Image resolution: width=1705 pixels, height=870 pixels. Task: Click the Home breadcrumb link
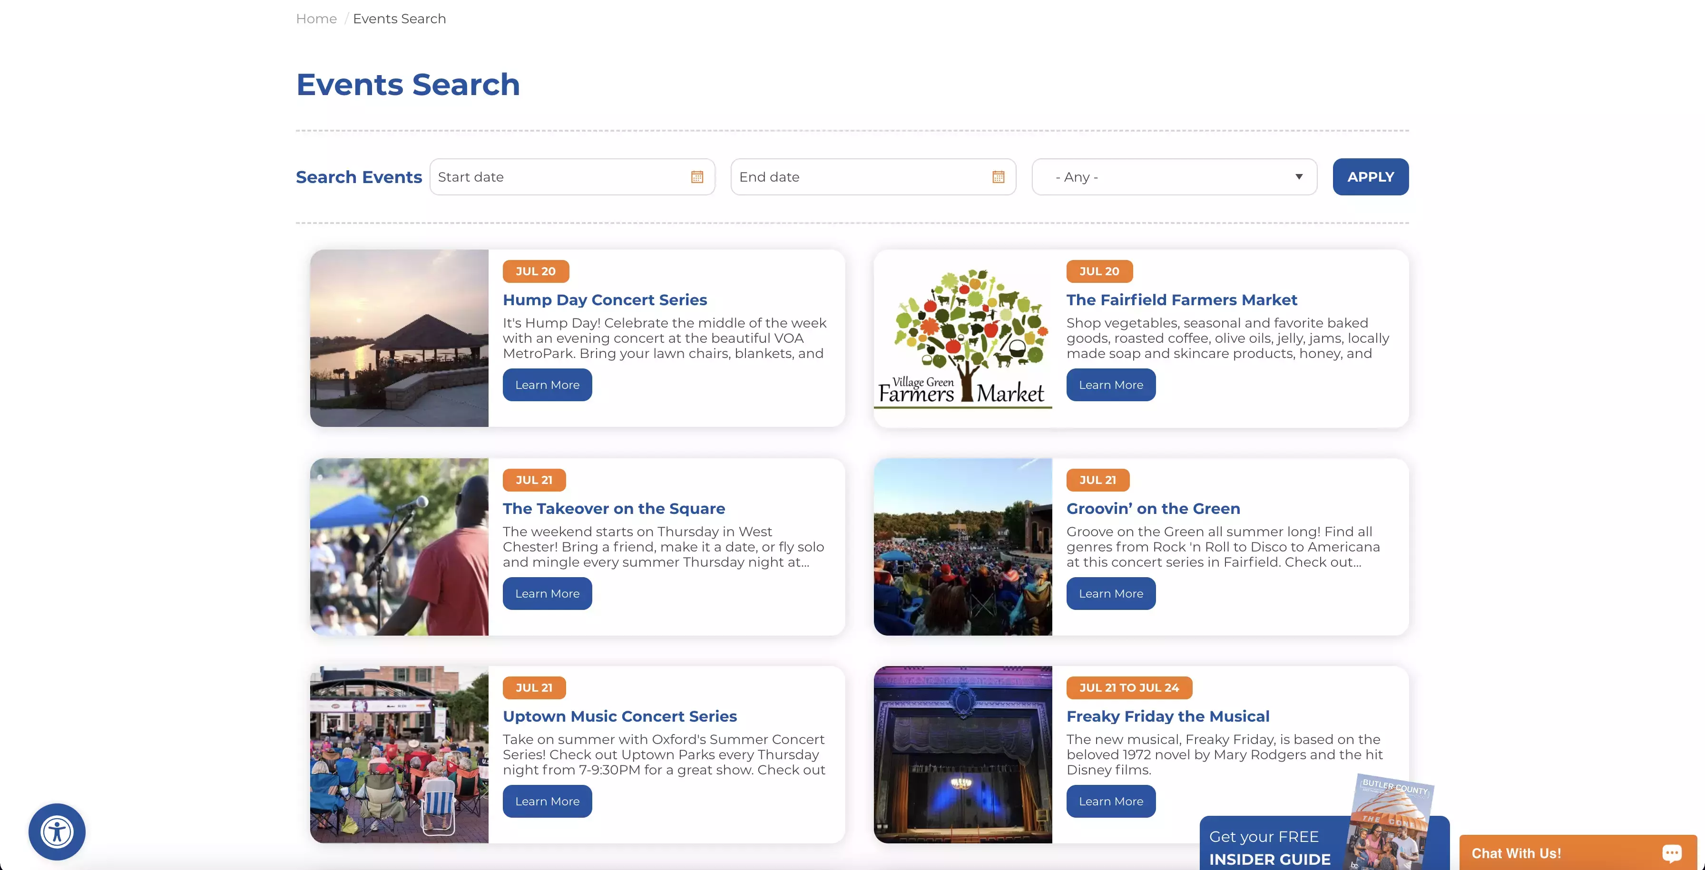(316, 18)
